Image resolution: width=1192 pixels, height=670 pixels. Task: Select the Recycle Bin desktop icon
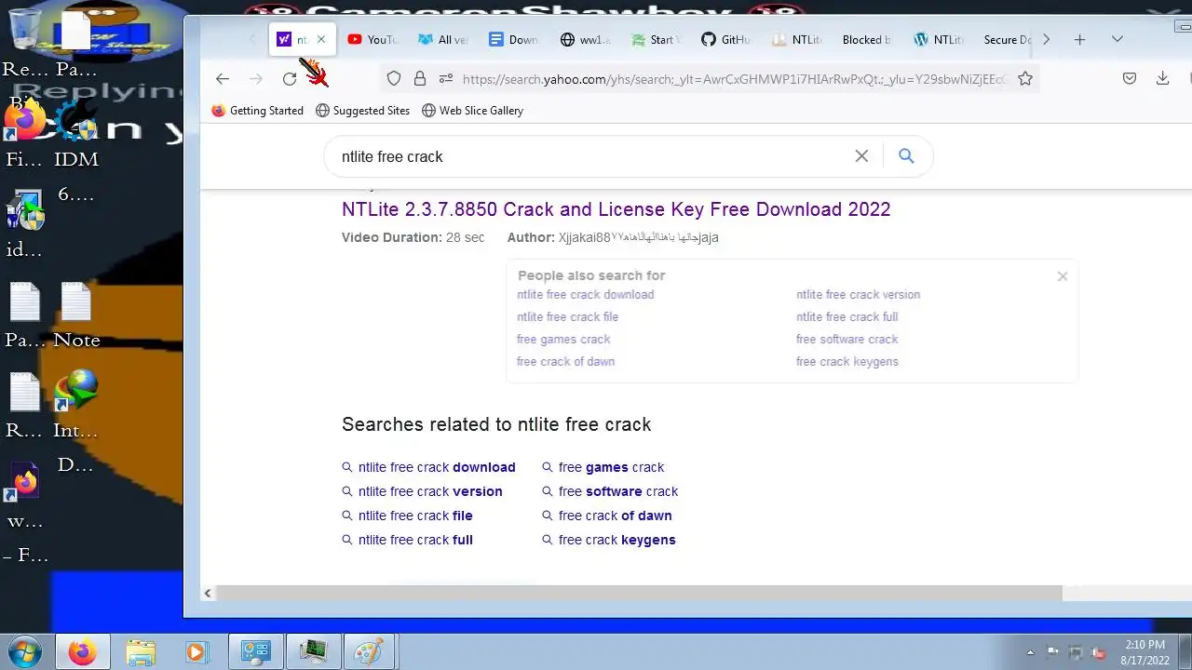coord(25,44)
